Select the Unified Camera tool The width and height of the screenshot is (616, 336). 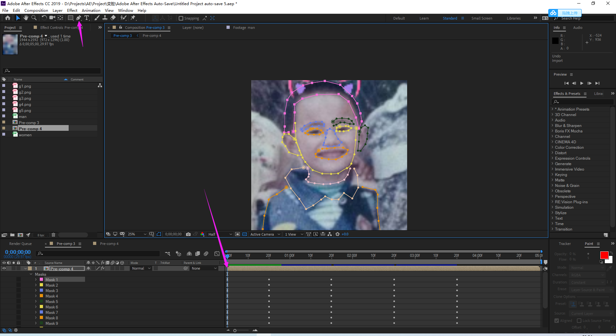(52, 18)
